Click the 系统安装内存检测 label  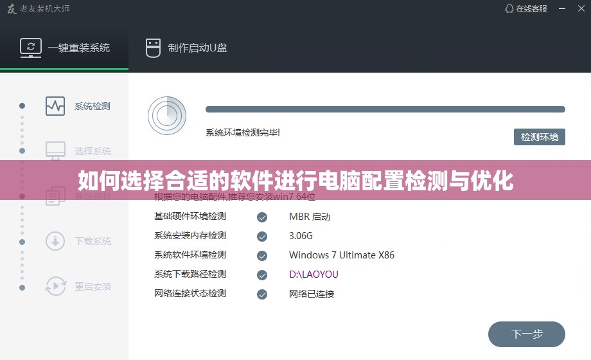coord(190,235)
